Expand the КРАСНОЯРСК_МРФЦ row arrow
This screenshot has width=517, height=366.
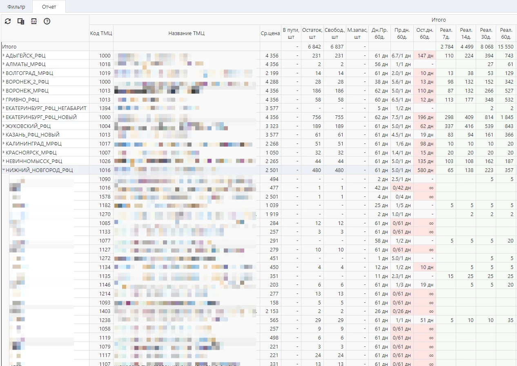click(x=4, y=153)
